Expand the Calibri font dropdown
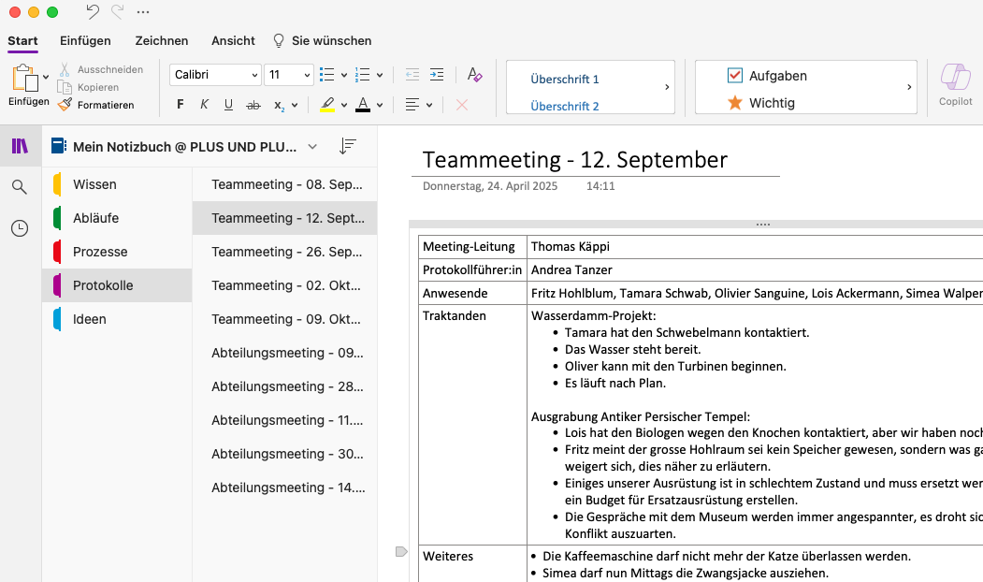The height and width of the screenshot is (582, 983). [215, 74]
